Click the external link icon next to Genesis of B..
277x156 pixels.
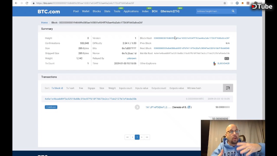(189, 107)
